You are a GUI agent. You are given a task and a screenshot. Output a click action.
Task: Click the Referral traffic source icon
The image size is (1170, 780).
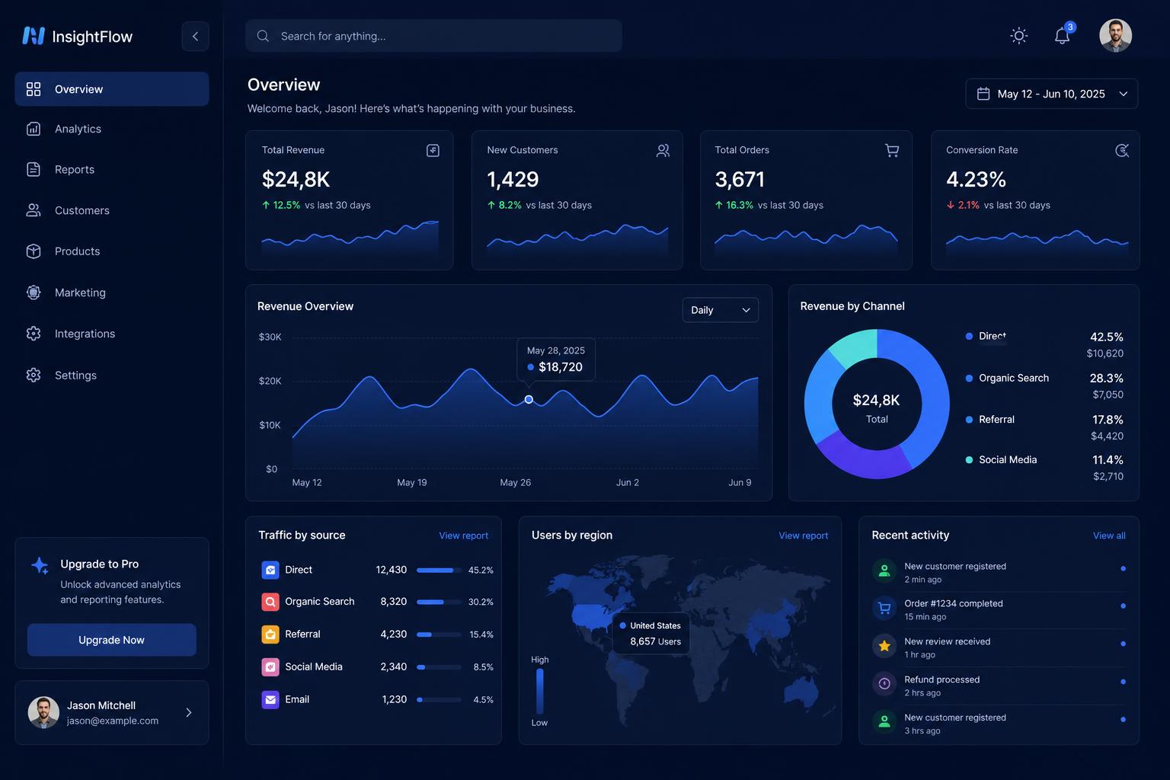point(270,634)
